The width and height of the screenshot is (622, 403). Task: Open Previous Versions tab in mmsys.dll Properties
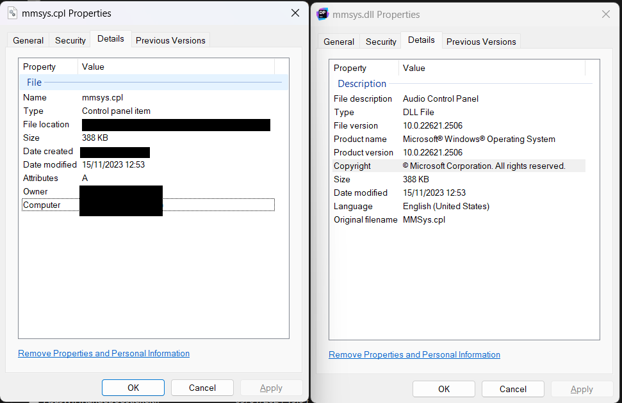pyautogui.click(x=481, y=42)
